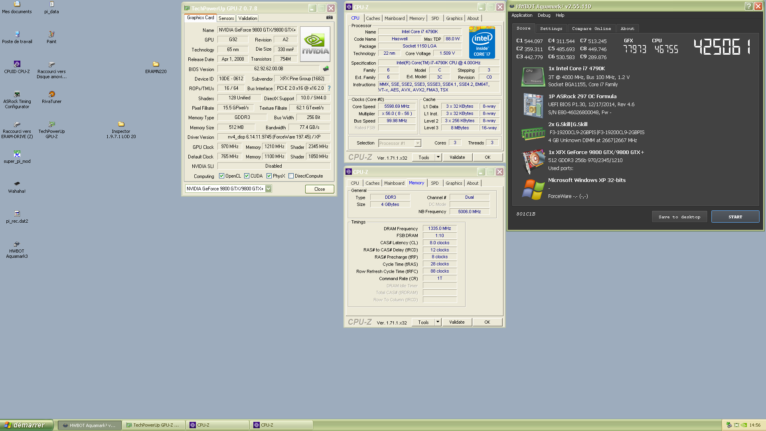
Task: Open the Caches tab in upper CPU-Z
Action: tap(373, 18)
